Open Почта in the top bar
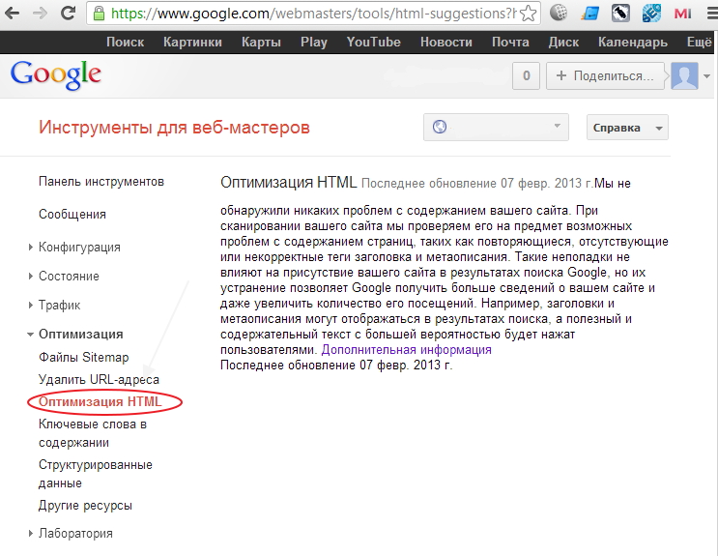The width and height of the screenshot is (718, 556). click(x=510, y=43)
